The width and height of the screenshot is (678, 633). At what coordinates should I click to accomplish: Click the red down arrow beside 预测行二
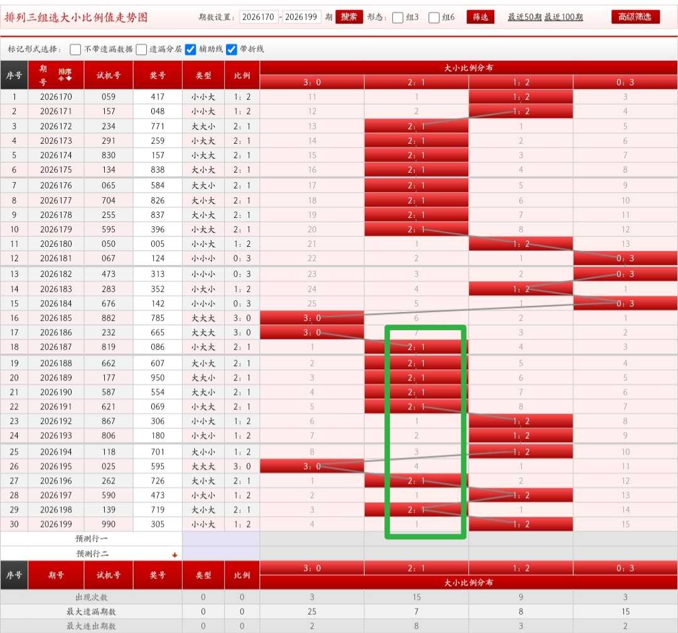tap(175, 555)
